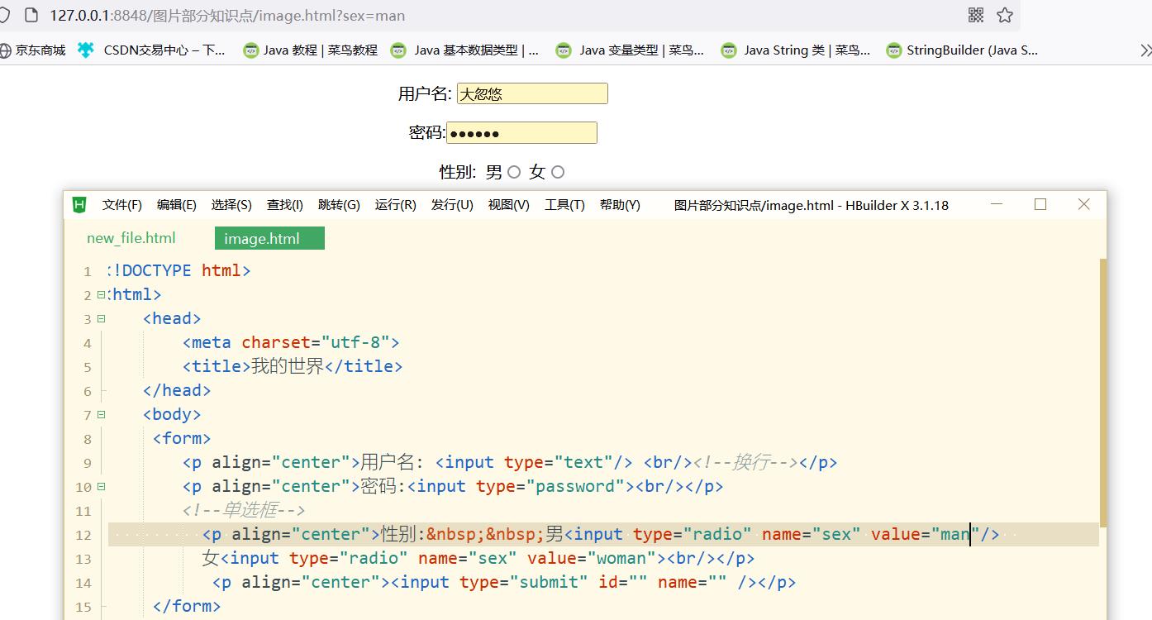The image size is (1152, 620).
Task: Collapse the html tag fold on line 2
Action: [101, 294]
